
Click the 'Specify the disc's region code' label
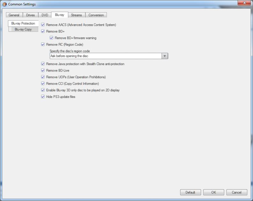(x=70, y=51)
